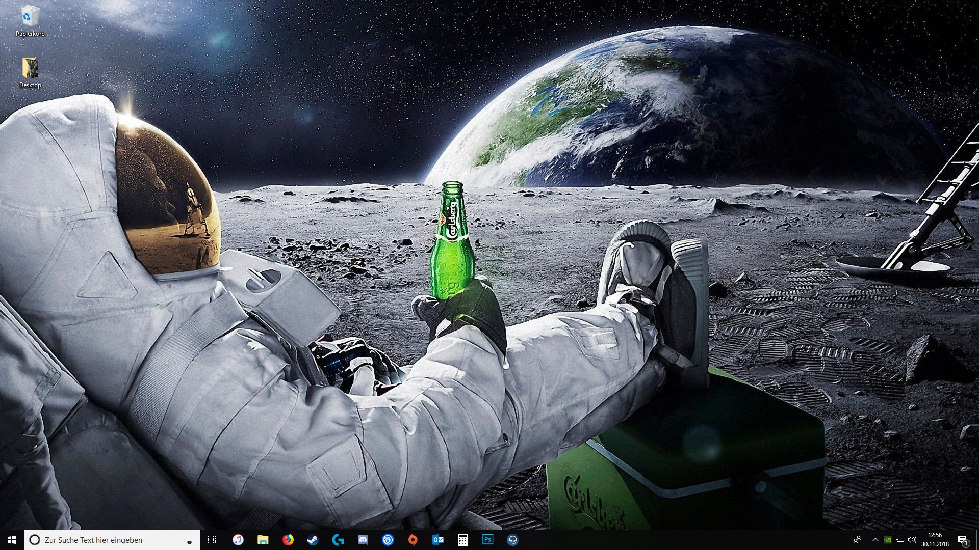Open Firefox from the taskbar
Viewport: 979px width, 550px height.
(x=288, y=540)
